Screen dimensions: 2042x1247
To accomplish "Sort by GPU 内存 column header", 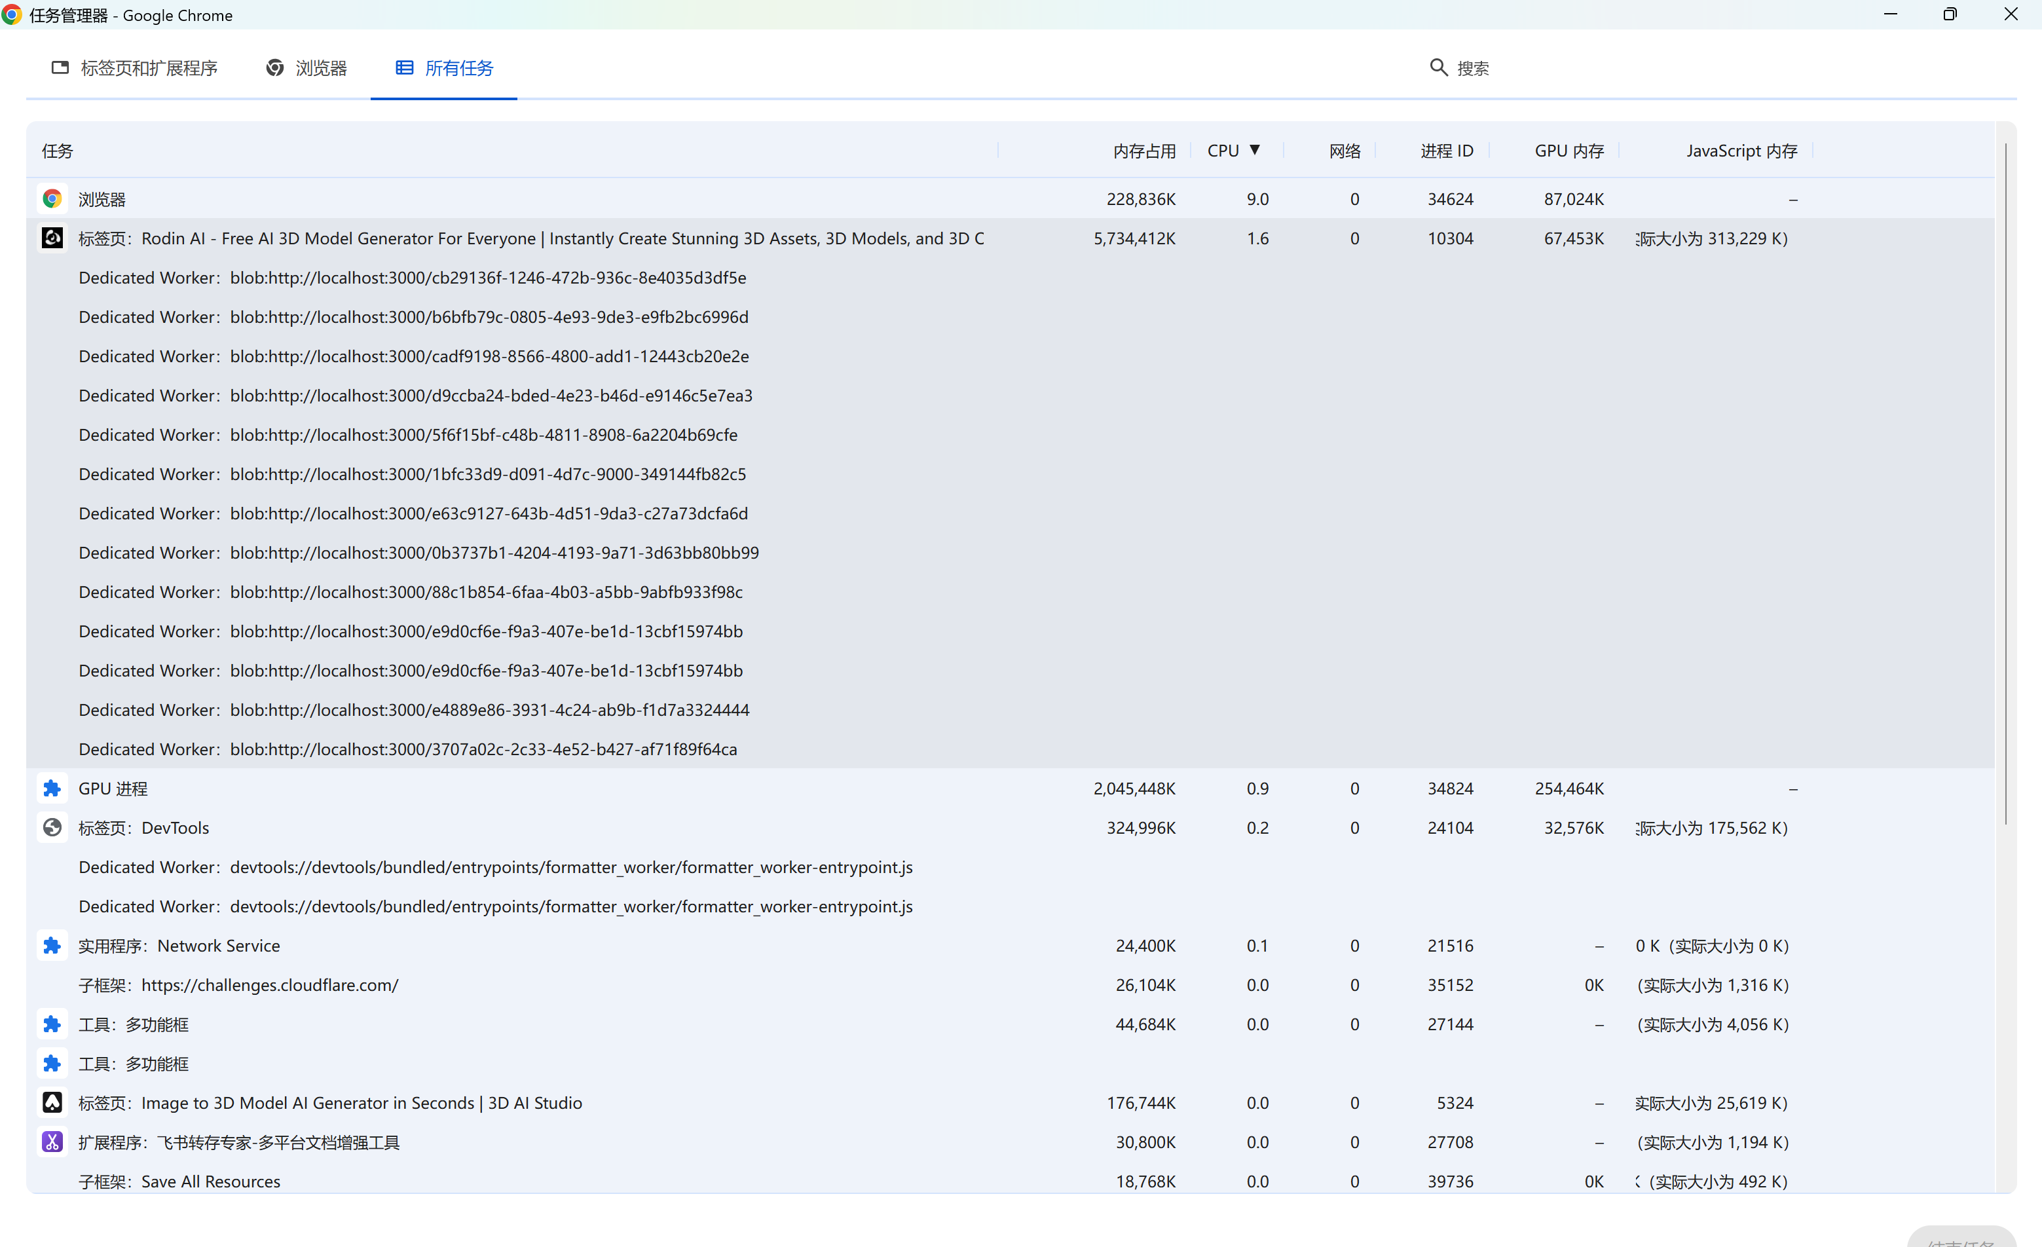I will click(x=1569, y=151).
